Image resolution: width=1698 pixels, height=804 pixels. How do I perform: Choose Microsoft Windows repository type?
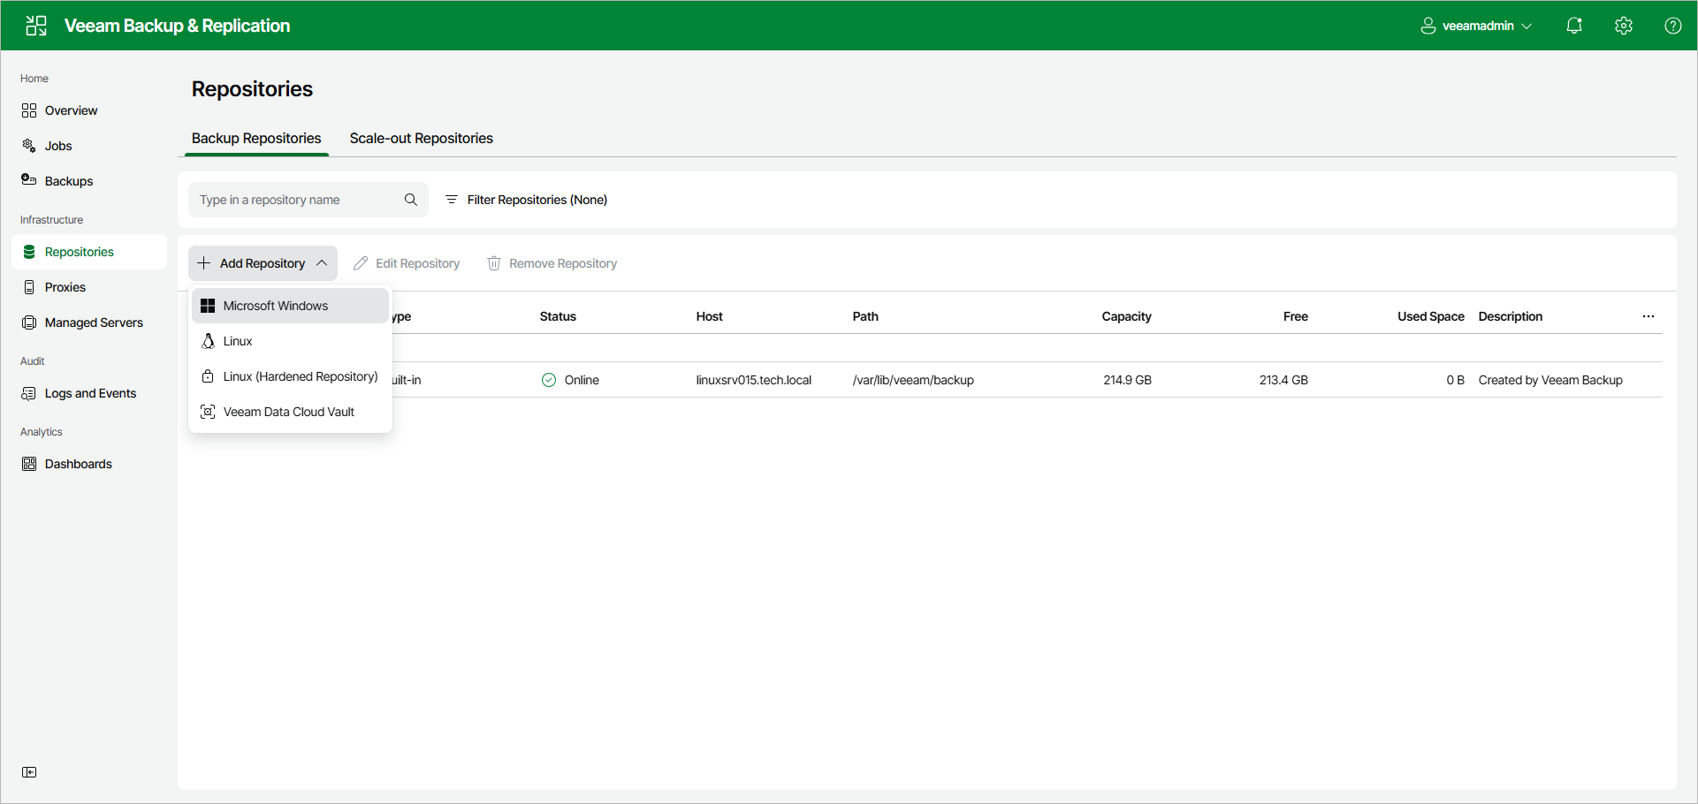pos(290,306)
